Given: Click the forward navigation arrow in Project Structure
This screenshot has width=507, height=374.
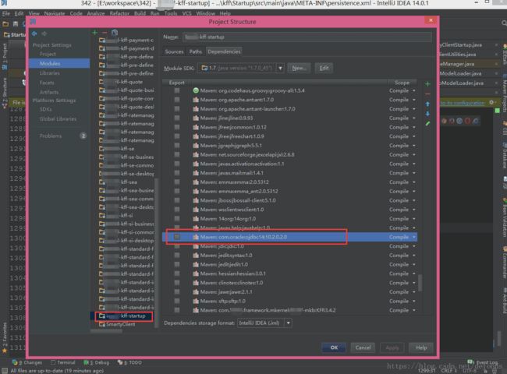Looking at the screenshot, I should (44, 34).
